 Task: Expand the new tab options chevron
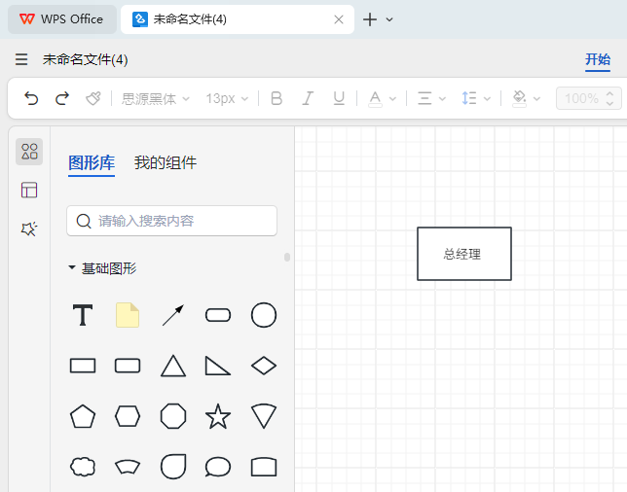tap(389, 19)
